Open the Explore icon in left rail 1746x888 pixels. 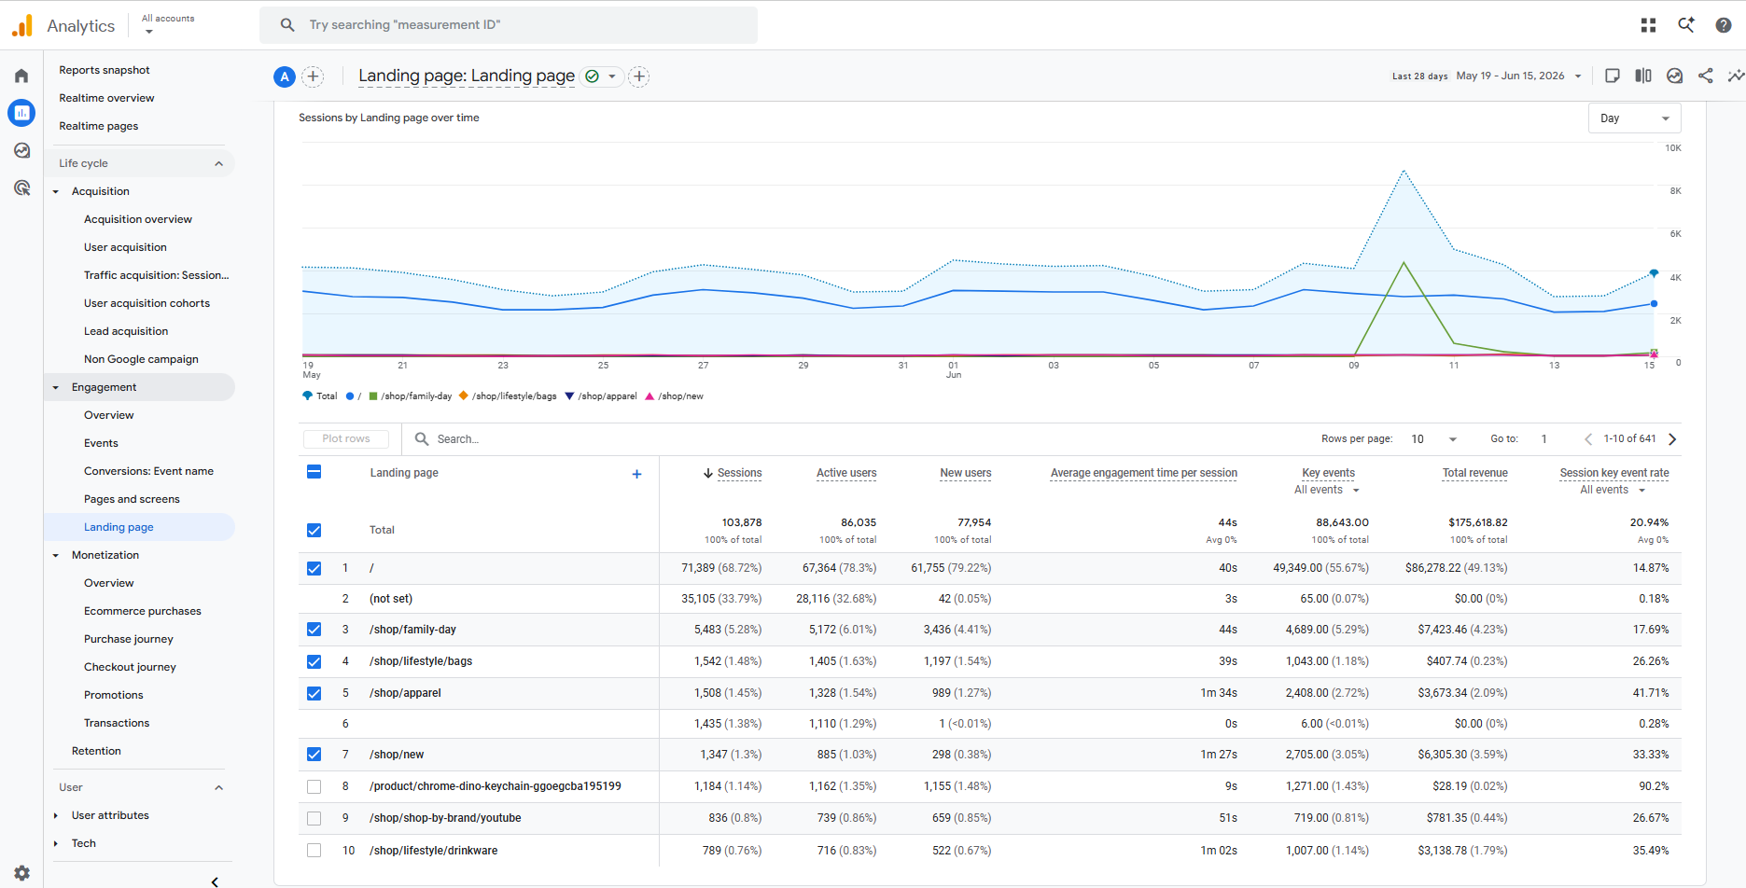click(x=21, y=150)
